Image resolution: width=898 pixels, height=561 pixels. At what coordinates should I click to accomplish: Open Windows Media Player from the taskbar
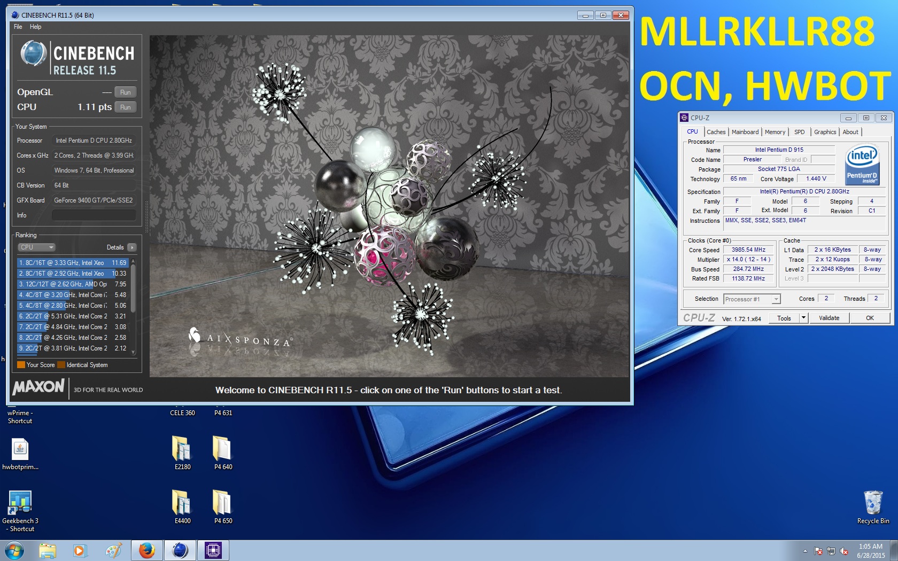(79, 551)
